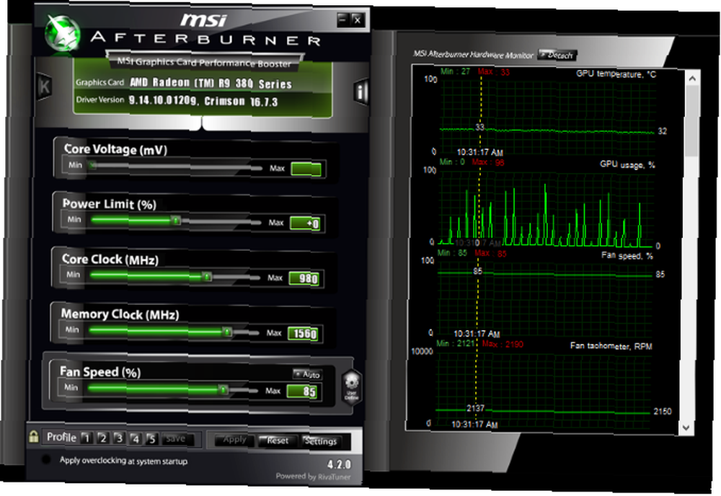Click hardware monitor scrollbar down arrow

(686, 428)
